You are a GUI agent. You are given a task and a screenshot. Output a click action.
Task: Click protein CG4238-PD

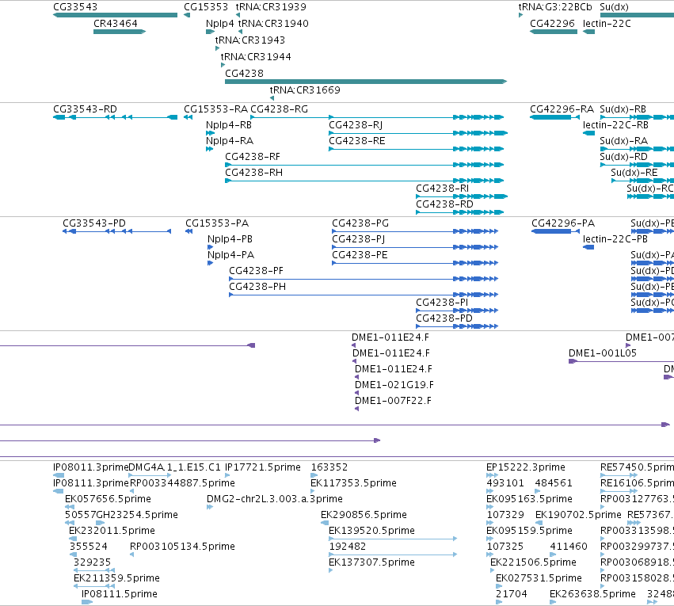[457, 326]
